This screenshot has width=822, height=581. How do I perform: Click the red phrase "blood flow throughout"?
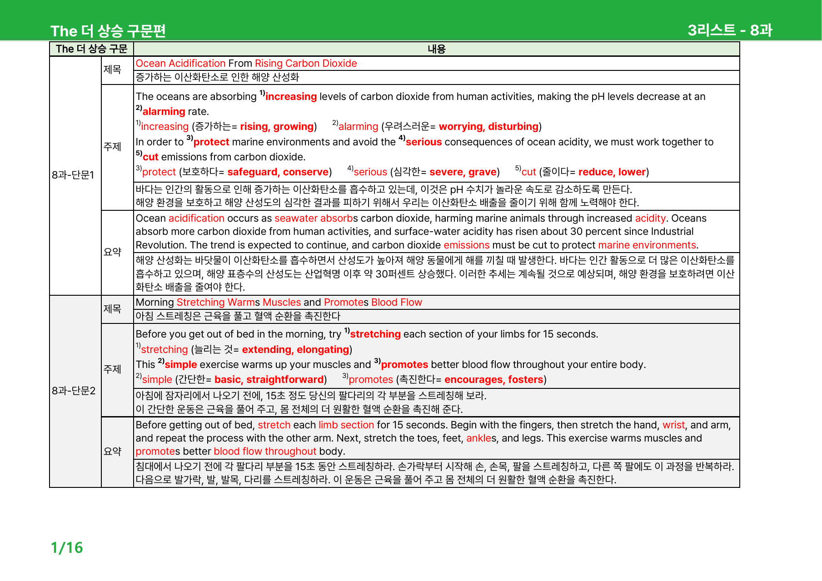[265, 452]
